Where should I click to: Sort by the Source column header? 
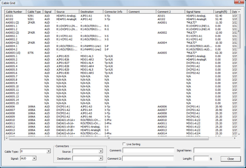click(x=67, y=12)
